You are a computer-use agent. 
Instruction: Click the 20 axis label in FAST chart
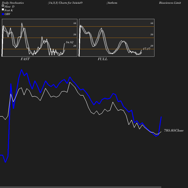pyautogui.click(x=75, y=46)
